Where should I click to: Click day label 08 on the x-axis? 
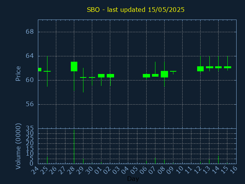click(161, 170)
